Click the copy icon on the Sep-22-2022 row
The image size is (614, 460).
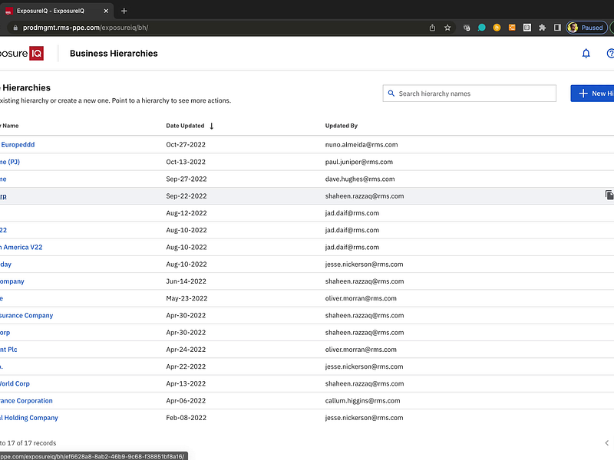click(609, 195)
